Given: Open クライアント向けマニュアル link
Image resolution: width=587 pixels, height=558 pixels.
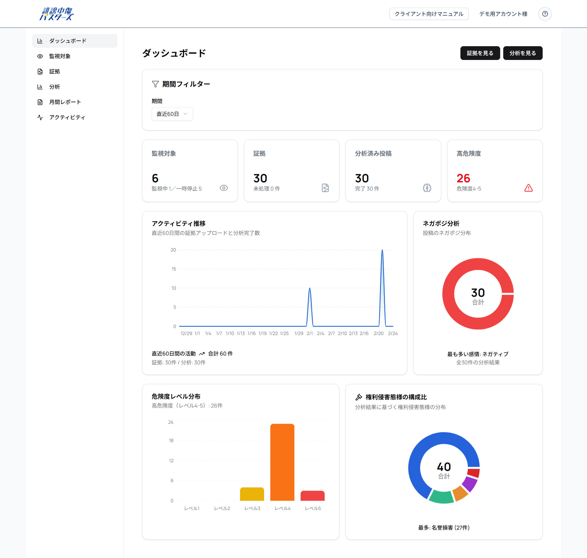Looking at the screenshot, I should 429,14.
